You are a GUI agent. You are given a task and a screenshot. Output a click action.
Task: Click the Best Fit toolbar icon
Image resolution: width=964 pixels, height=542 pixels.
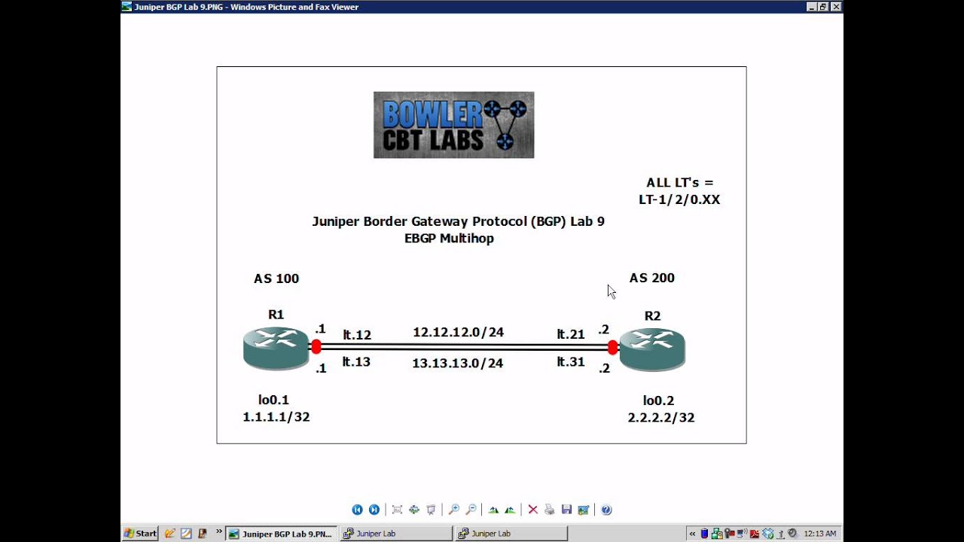[x=397, y=510]
